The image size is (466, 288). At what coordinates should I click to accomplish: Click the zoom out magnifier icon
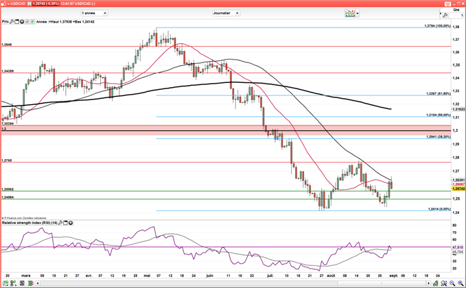point(452,283)
